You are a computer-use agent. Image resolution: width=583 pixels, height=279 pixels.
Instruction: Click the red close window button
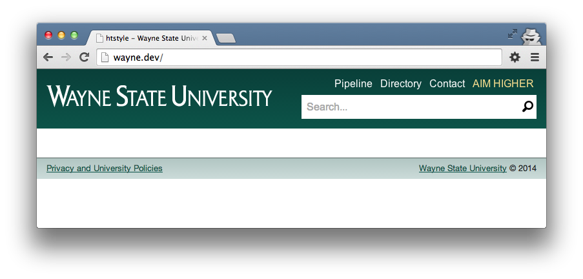(48, 36)
